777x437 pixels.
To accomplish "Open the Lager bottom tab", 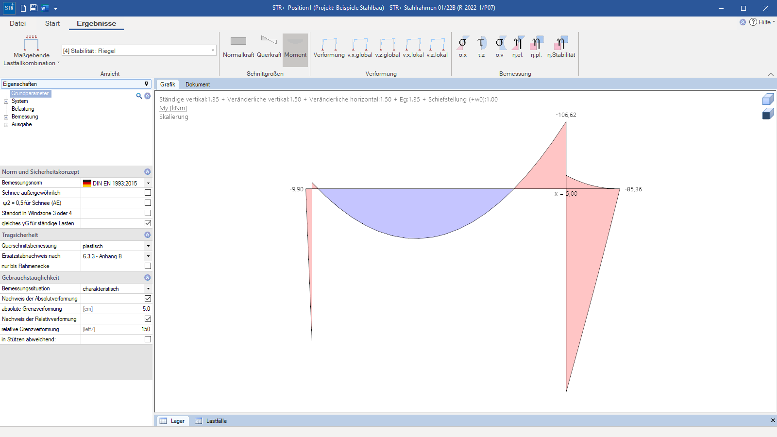I will [x=172, y=421].
